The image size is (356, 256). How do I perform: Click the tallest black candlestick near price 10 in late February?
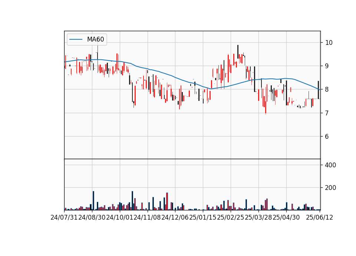click(238, 52)
